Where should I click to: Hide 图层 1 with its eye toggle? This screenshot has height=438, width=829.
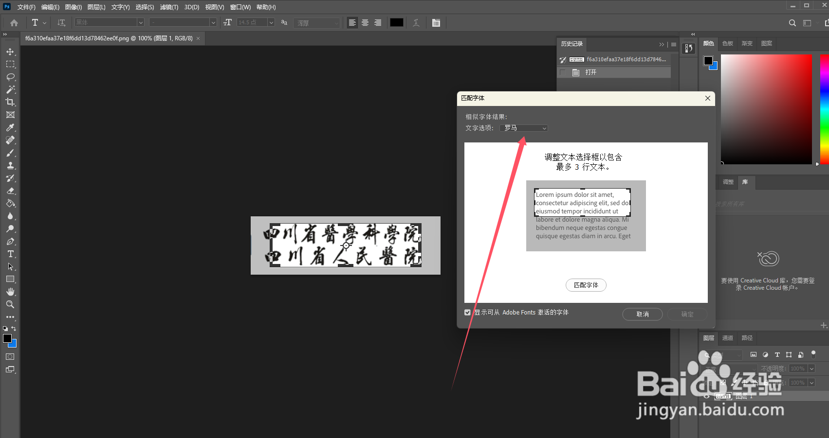(x=707, y=396)
